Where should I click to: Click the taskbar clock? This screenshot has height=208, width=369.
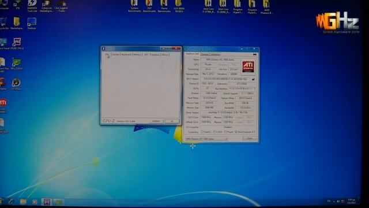coord(352,201)
